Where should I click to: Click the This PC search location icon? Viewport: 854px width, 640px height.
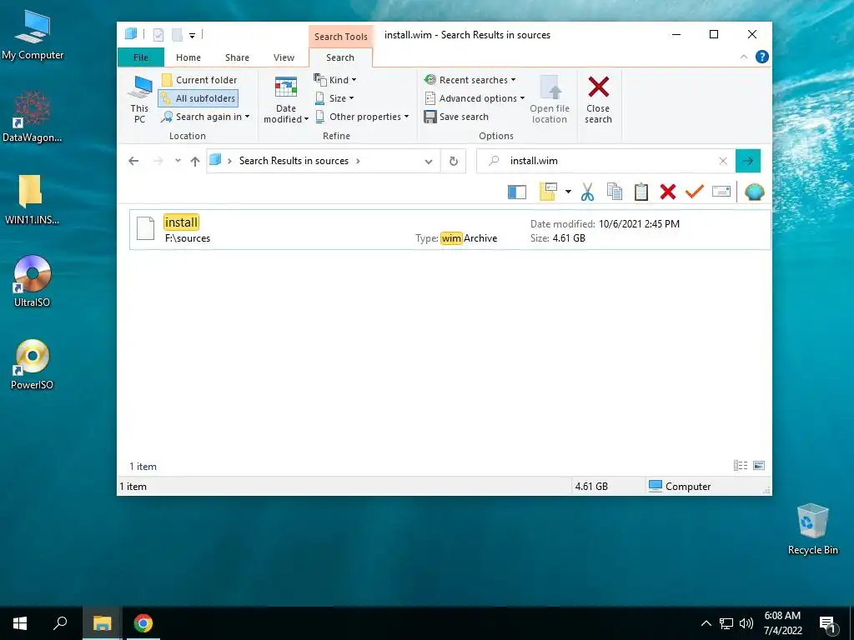point(140,99)
